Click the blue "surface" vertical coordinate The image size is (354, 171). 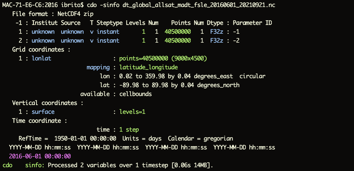point(43,112)
